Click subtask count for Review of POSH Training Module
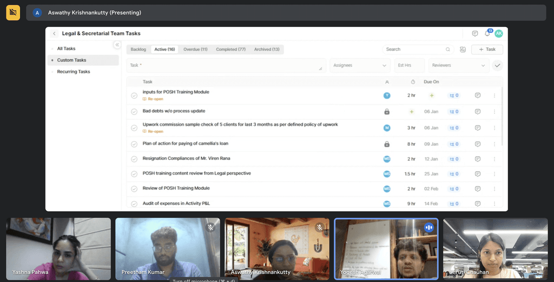 [x=454, y=189]
